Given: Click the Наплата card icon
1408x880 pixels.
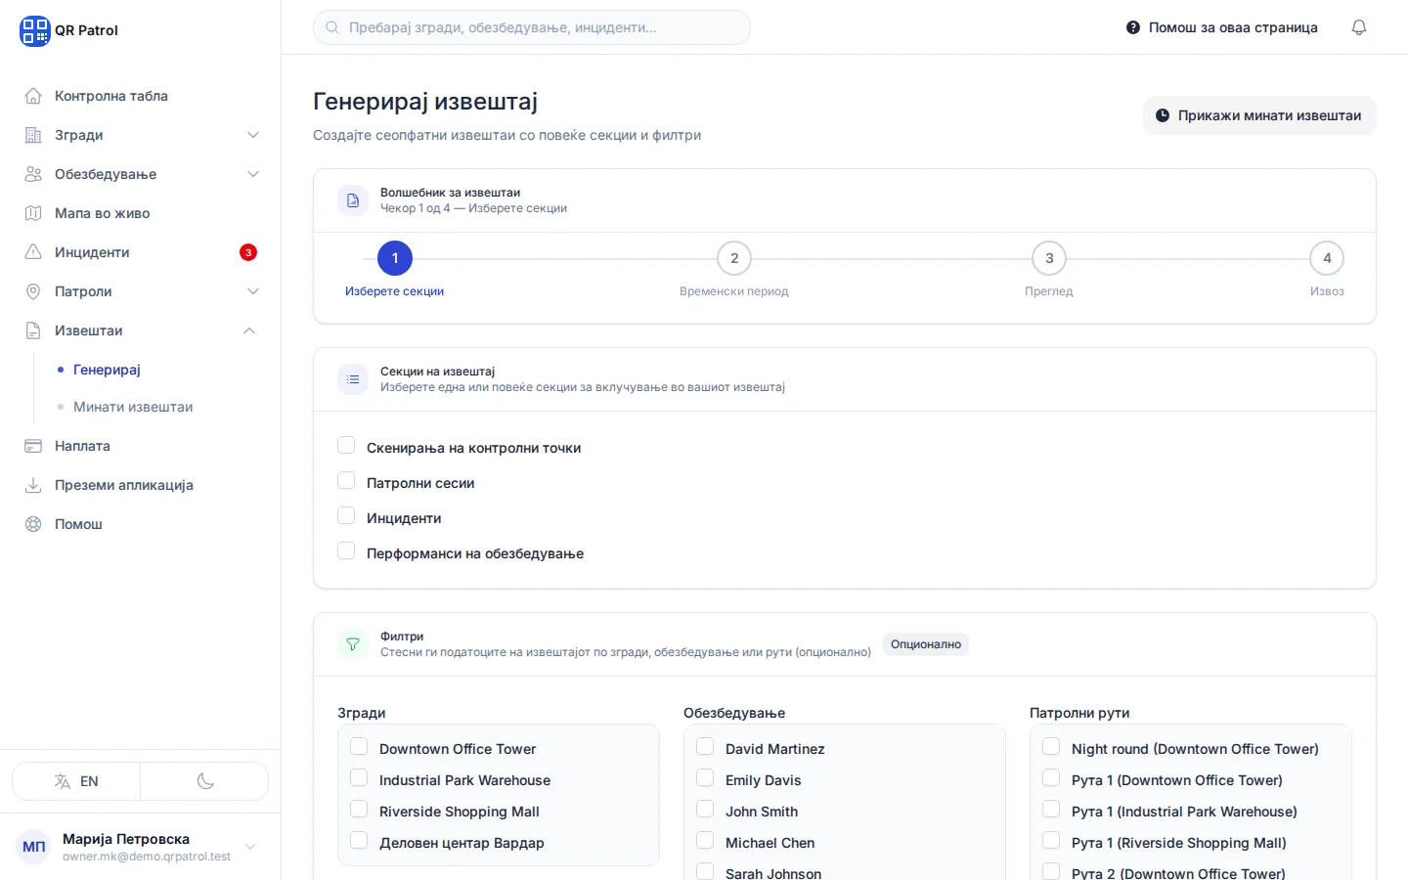Looking at the screenshot, I should [x=33, y=446].
